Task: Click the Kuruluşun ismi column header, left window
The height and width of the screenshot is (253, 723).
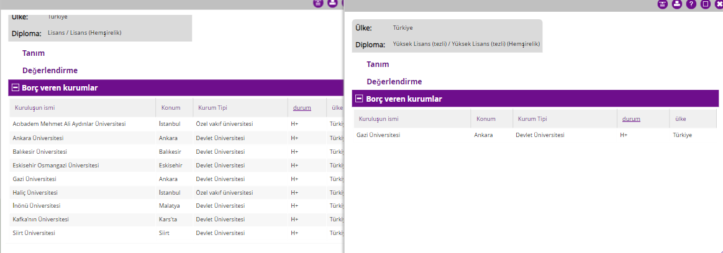Action: pos(35,108)
